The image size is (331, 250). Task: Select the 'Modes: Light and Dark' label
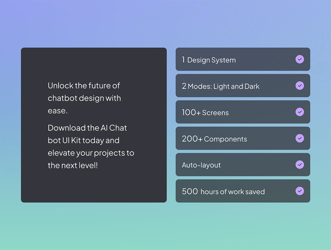(223, 86)
